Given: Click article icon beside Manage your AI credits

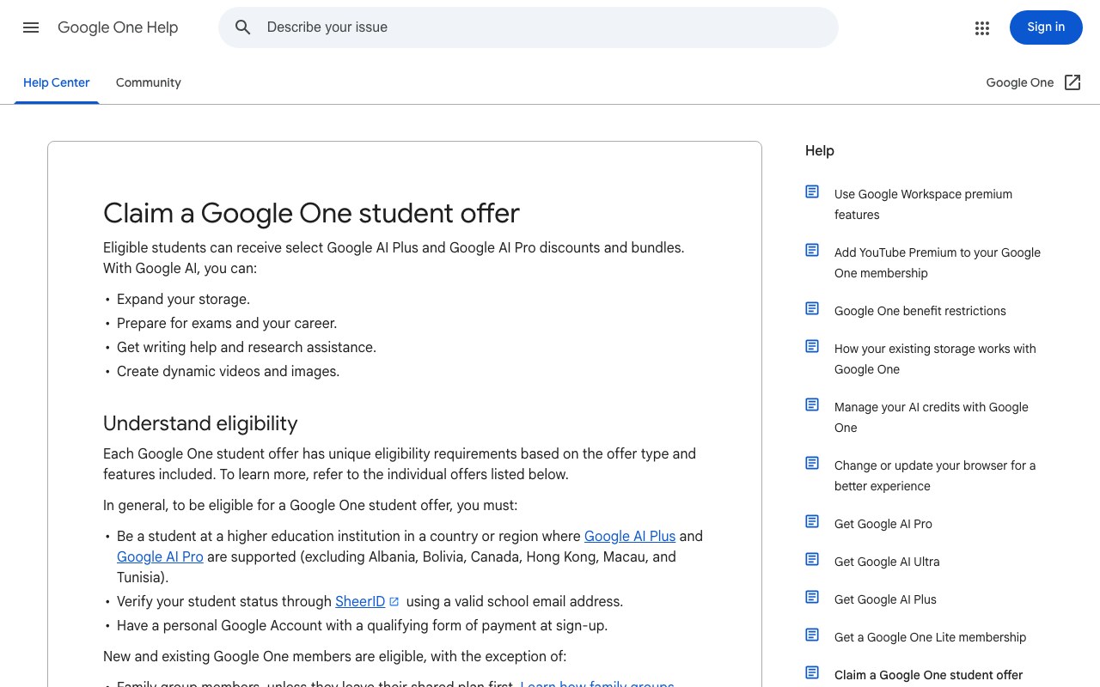Looking at the screenshot, I should click(812, 404).
